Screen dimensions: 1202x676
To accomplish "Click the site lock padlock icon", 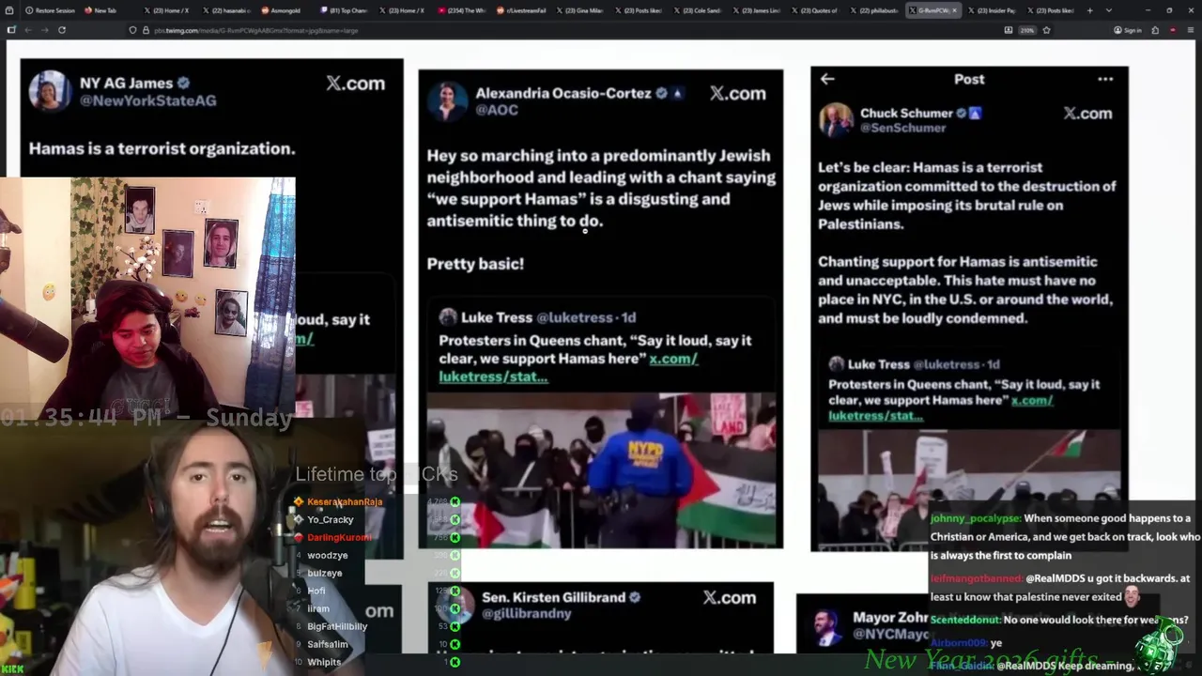I will pyautogui.click(x=146, y=30).
